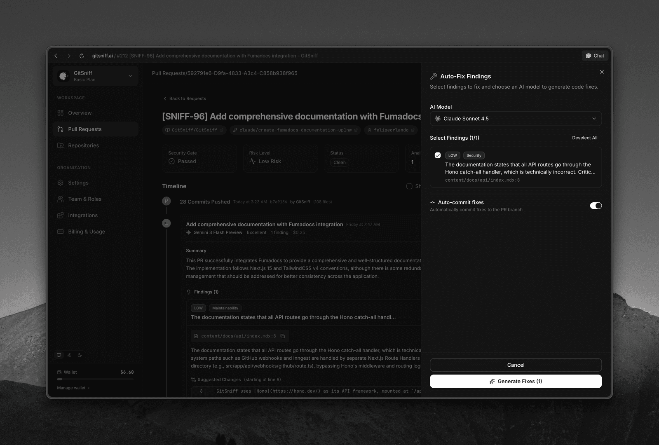Click the Pull Requests branch icon
The width and height of the screenshot is (659, 445).
click(x=61, y=129)
